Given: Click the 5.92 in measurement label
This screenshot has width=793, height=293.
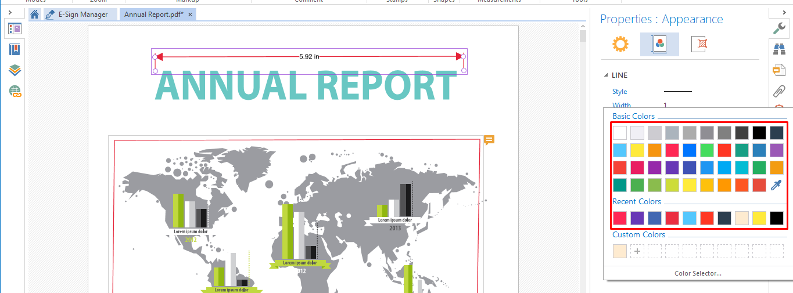Looking at the screenshot, I should (309, 56).
